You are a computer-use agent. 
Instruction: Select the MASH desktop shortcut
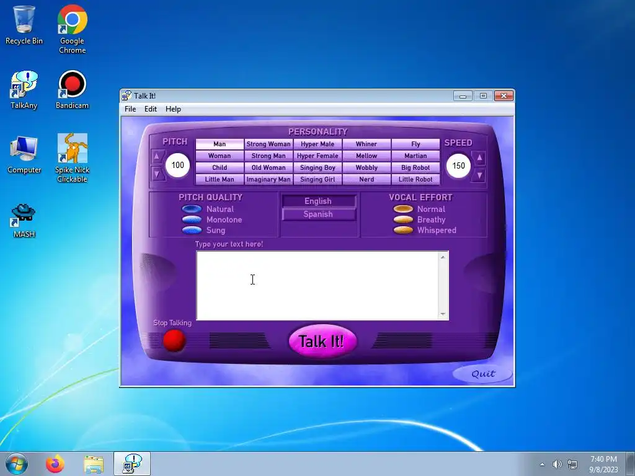[x=24, y=221]
